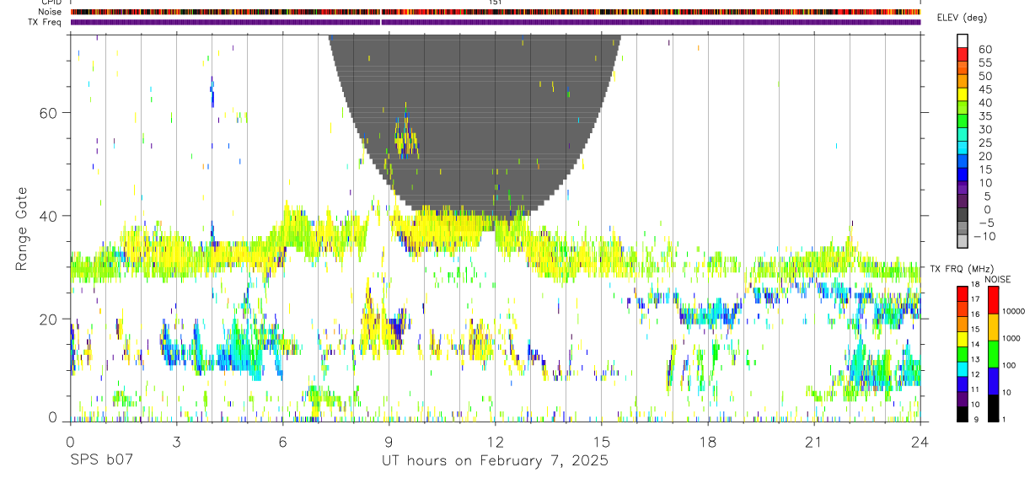Select the light gray bottom ELEV swatch
This screenshot has width=1035, height=478.
tap(963, 240)
